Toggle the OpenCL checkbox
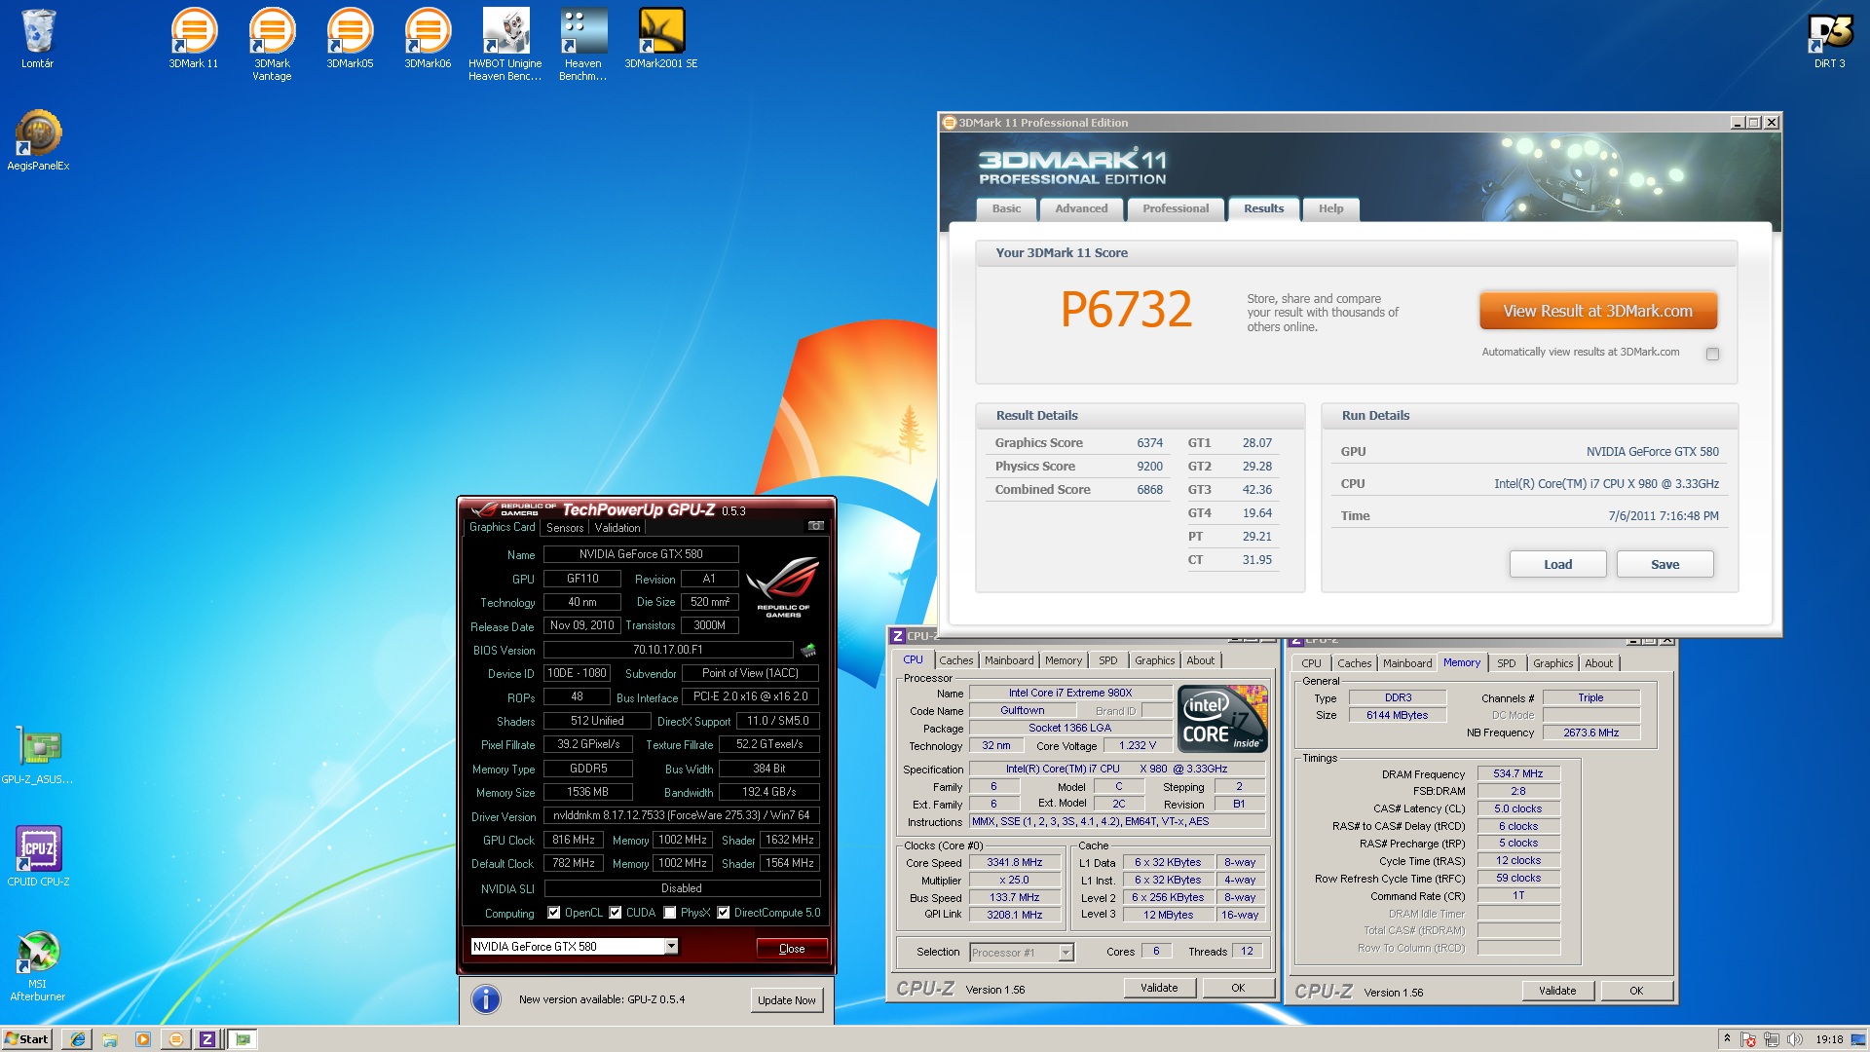This screenshot has height=1052, width=1870. 554,913
